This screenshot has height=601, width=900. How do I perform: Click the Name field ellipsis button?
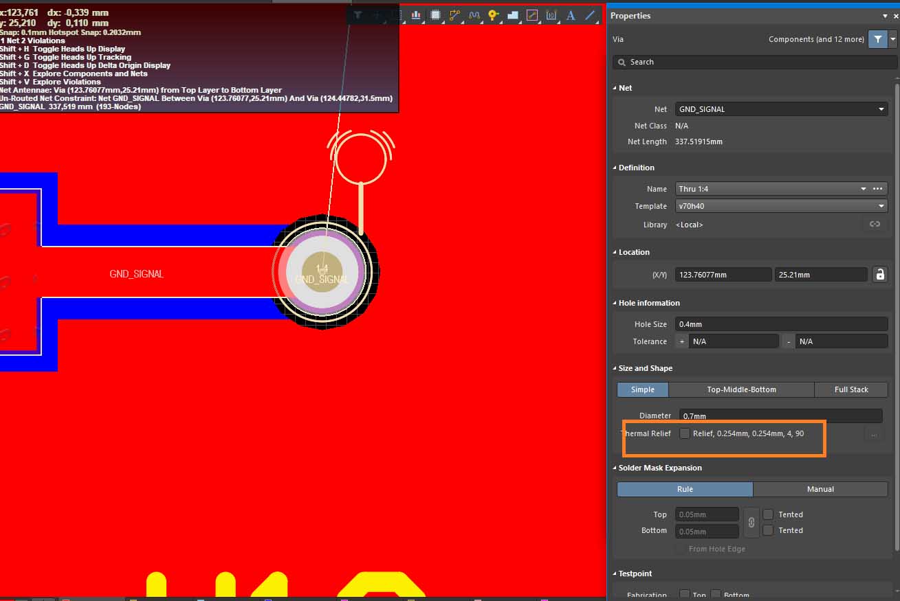877,189
